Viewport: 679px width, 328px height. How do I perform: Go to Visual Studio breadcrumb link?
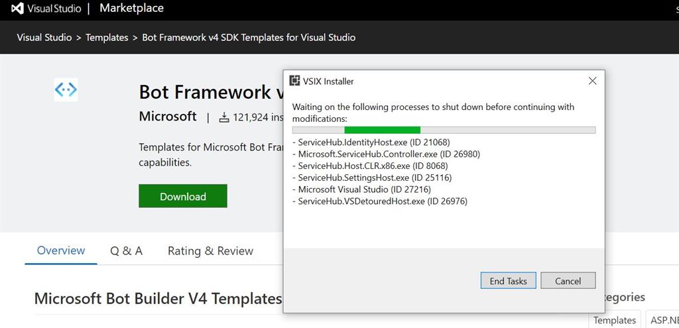44,37
